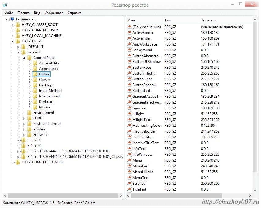This screenshot has height=208, width=261.
Task: Click the HKEY_LOCAL_MACHINE folder icon
Action: [17, 36]
